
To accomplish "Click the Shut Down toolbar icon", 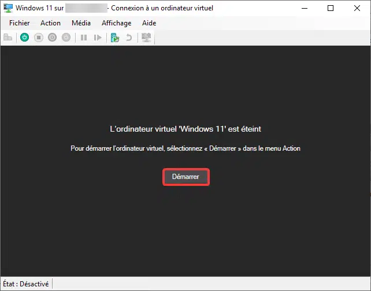I will [52, 38].
